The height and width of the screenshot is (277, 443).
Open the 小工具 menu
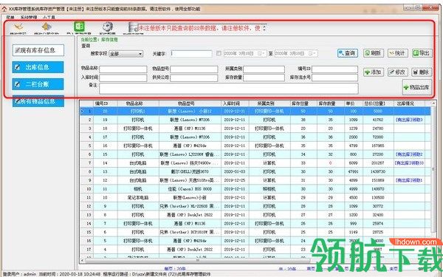coord(49,17)
